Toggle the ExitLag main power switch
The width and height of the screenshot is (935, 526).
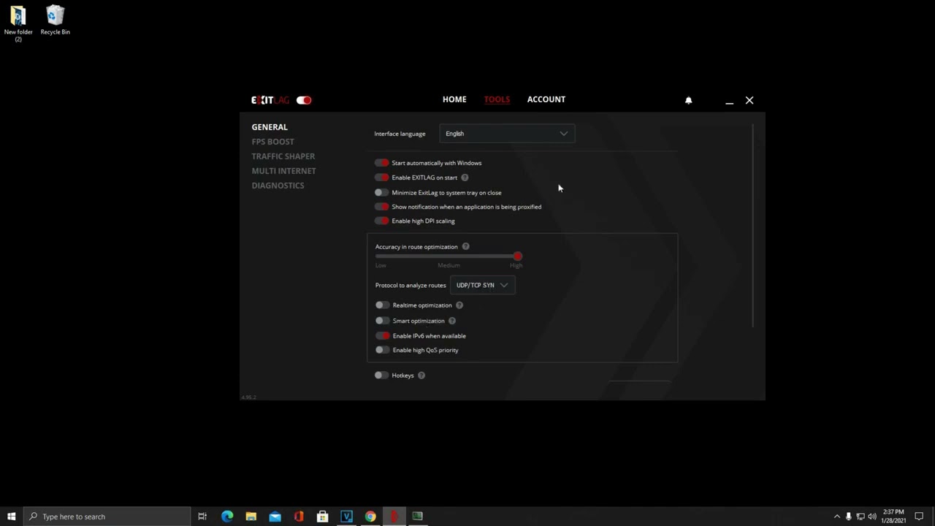304,100
